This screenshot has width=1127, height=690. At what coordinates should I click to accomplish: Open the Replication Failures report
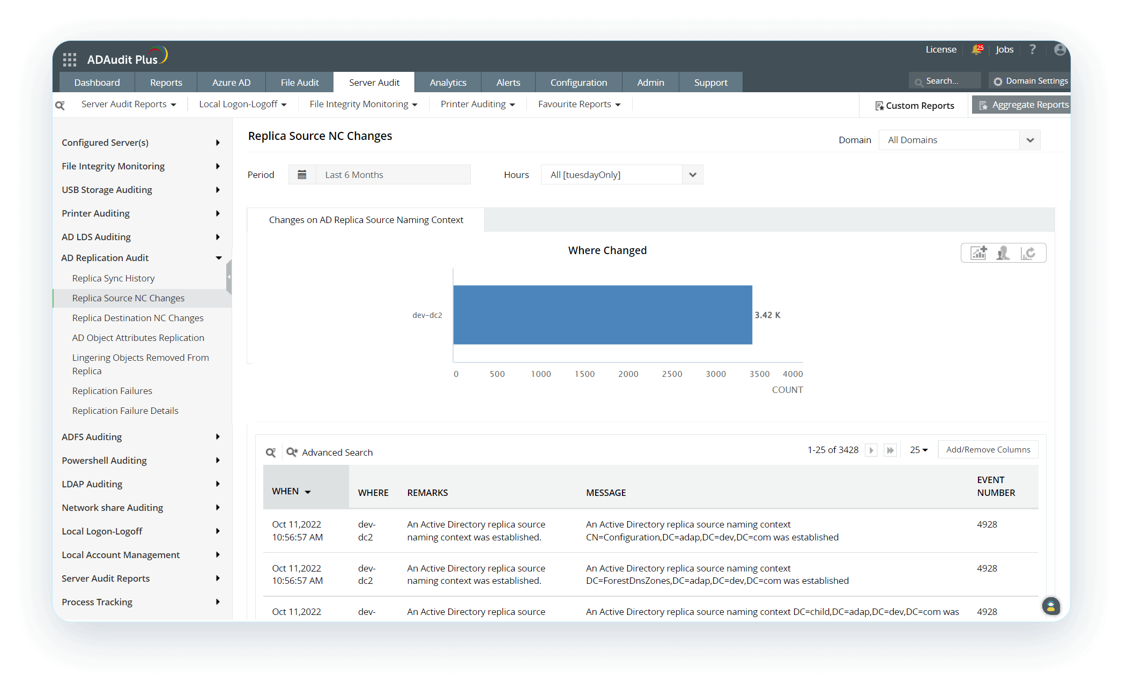(x=112, y=391)
